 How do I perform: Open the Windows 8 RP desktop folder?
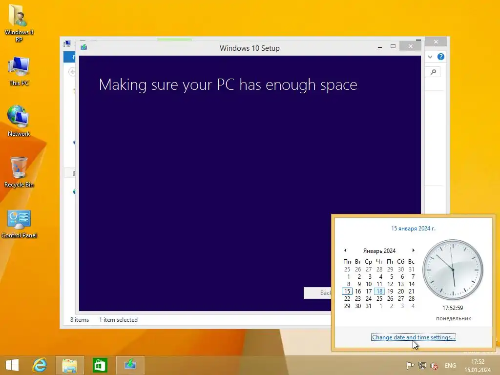[x=19, y=23]
